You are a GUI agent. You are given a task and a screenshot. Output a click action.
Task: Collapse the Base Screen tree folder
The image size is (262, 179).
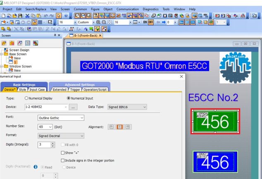point(2,54)
